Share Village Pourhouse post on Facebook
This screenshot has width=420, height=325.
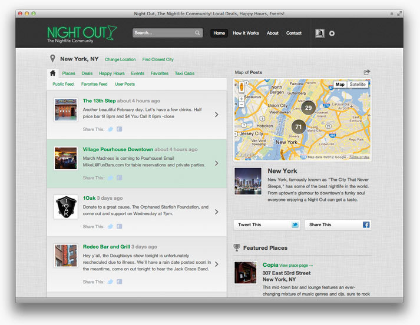coord(120,178)
